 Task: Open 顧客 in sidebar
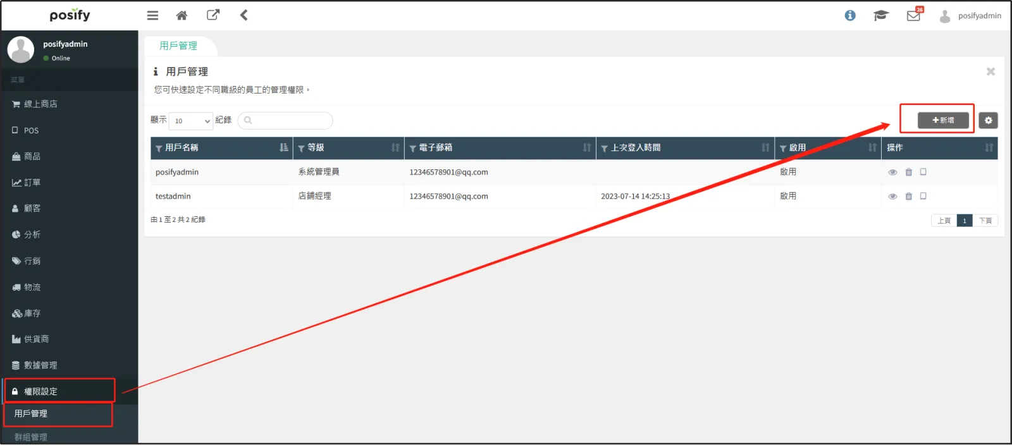pyautogui.click(x=70, y=209)
